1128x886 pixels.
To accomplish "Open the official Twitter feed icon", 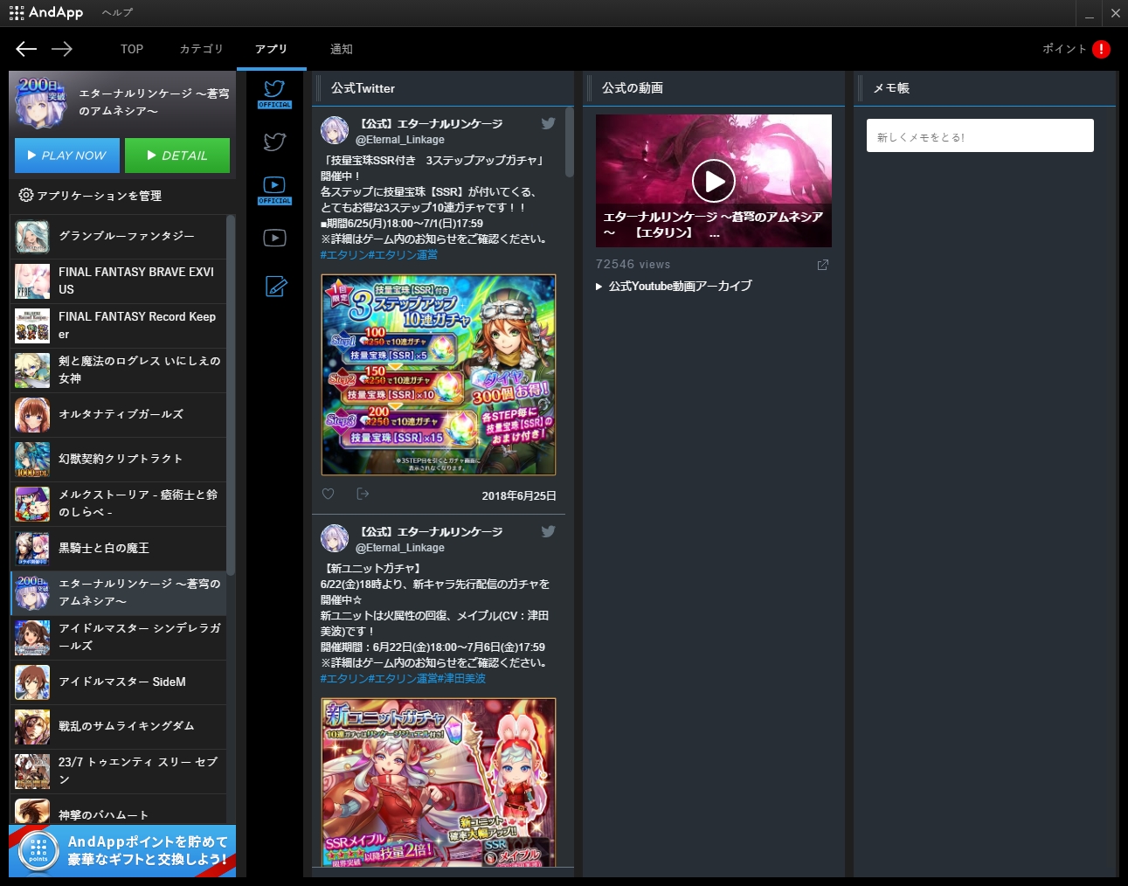I will tap(274, 93).
